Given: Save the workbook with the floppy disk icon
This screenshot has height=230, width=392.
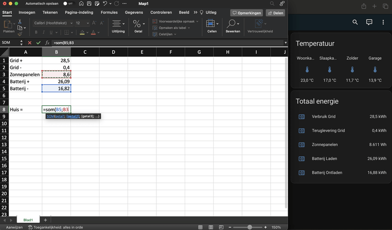Looking at the screenshot, I should [89, 3].
